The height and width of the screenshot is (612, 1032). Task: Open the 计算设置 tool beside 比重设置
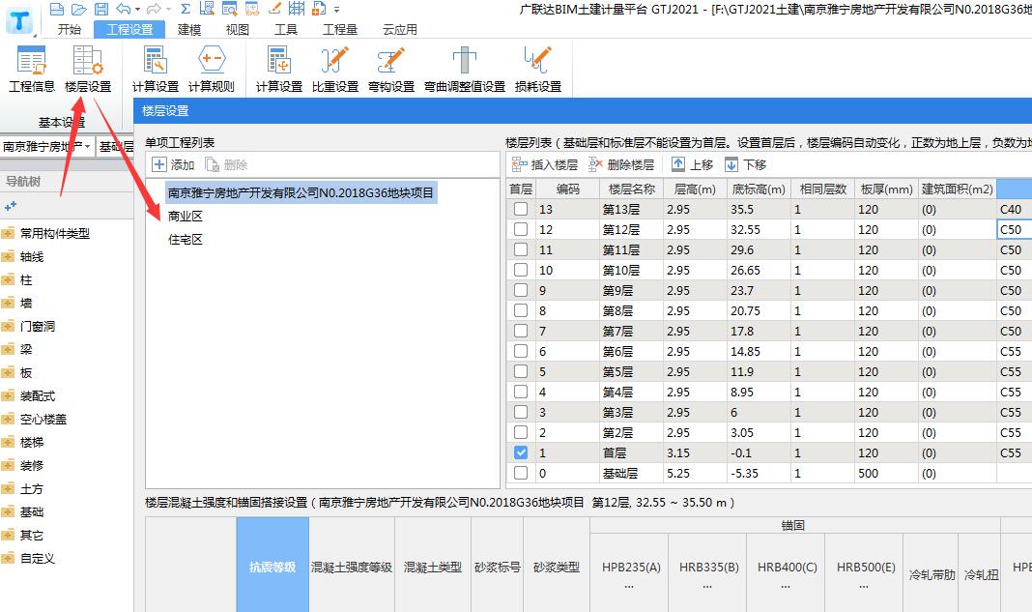279,69
